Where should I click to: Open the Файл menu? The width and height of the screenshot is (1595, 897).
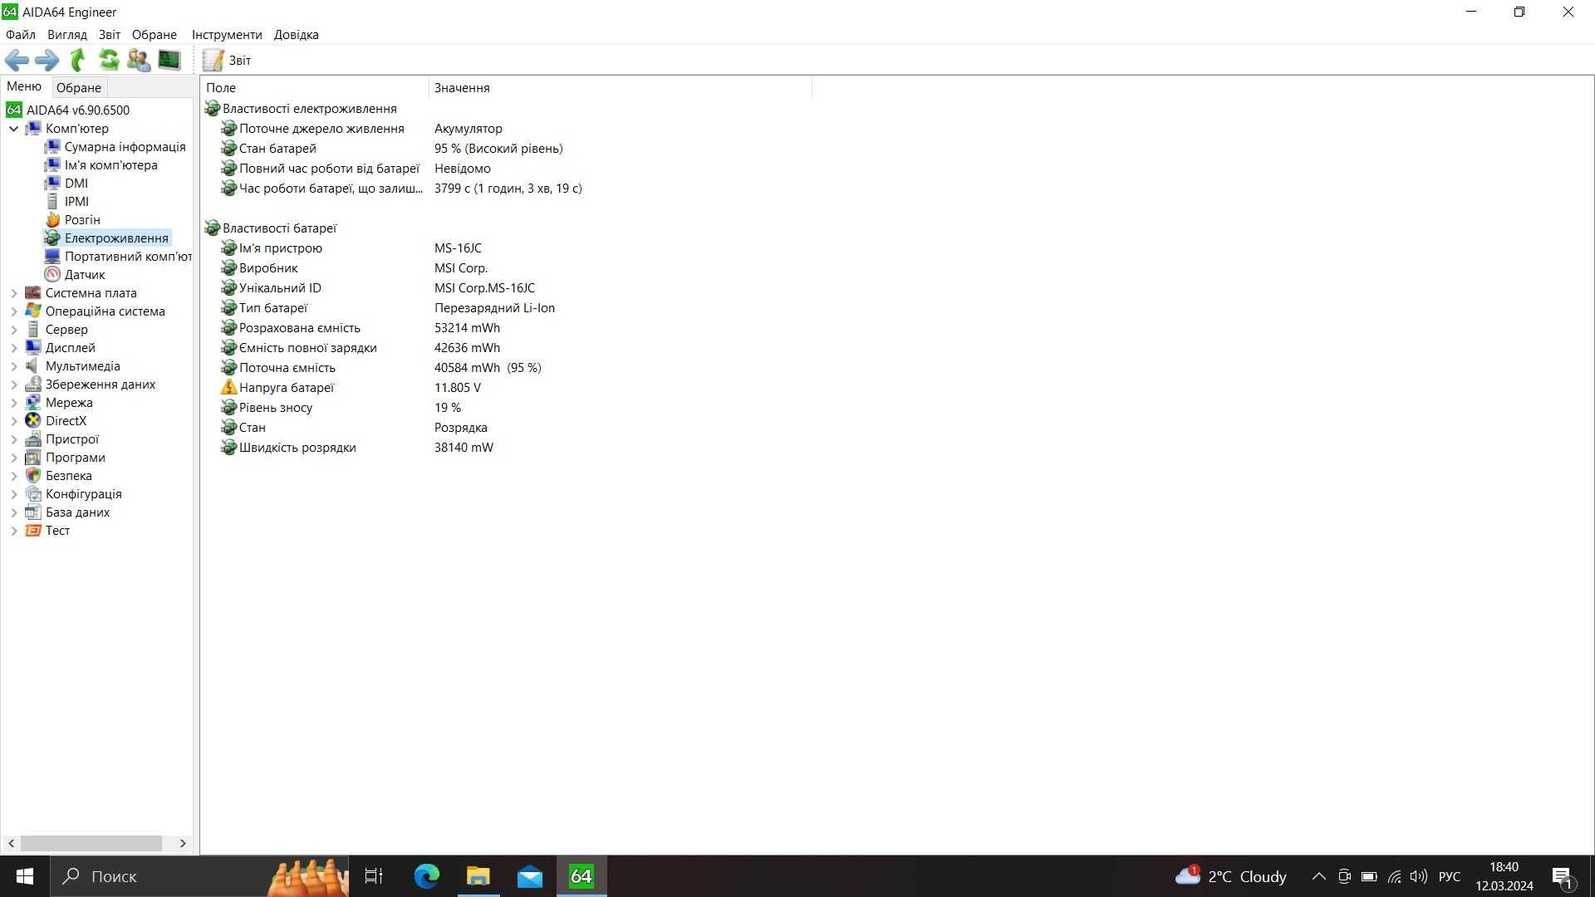[21, 35]
